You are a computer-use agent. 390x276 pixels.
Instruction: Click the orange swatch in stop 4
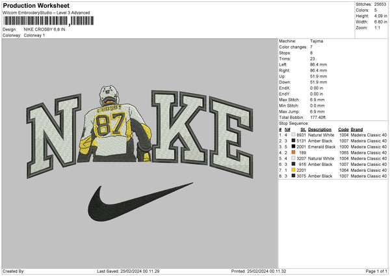[294, 152]
